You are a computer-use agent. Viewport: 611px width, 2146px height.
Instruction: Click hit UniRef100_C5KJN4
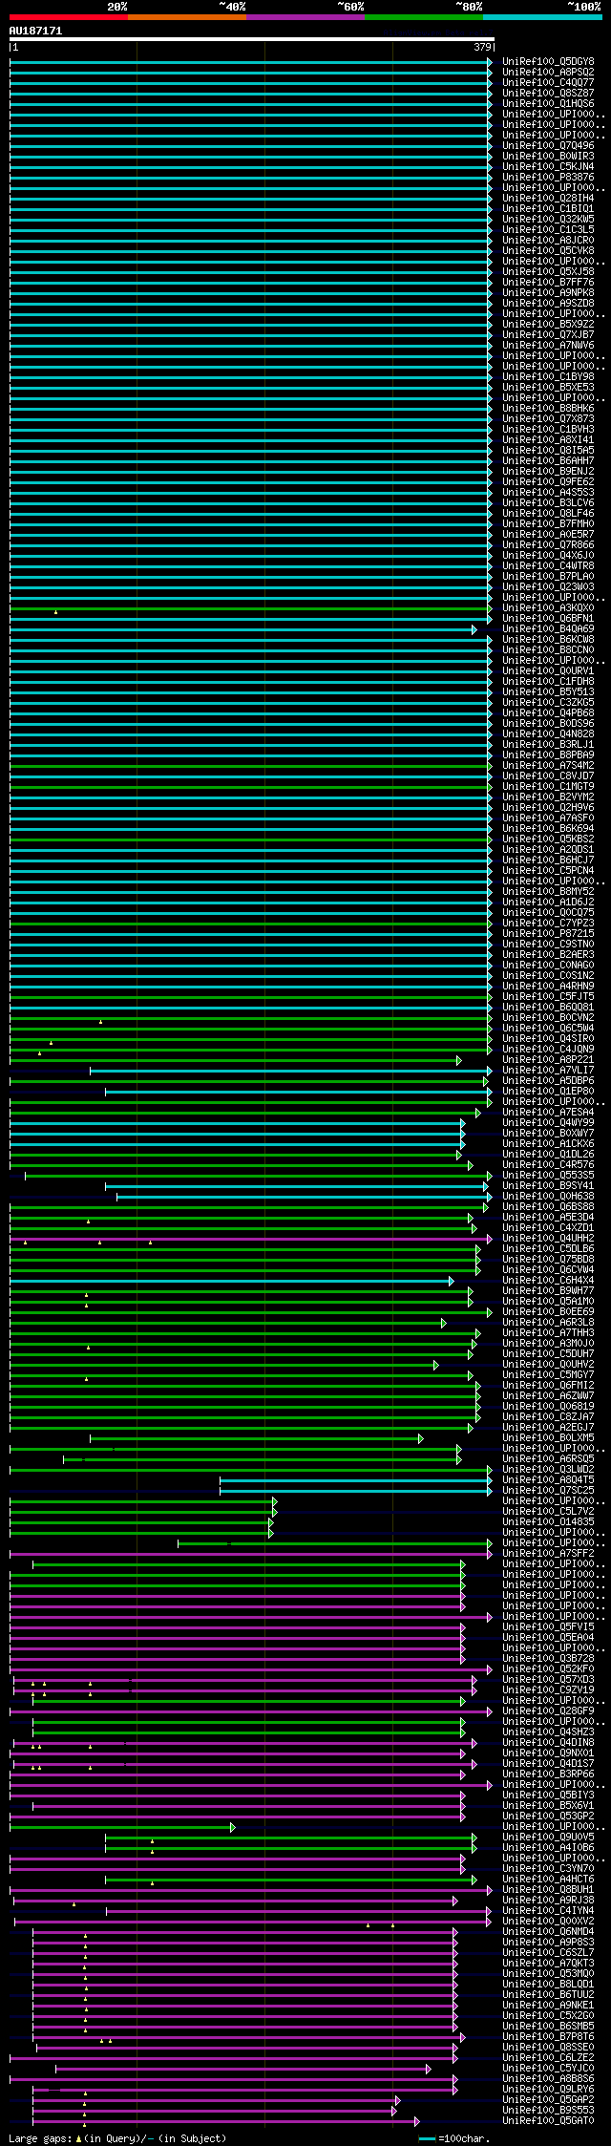point(548,167)
